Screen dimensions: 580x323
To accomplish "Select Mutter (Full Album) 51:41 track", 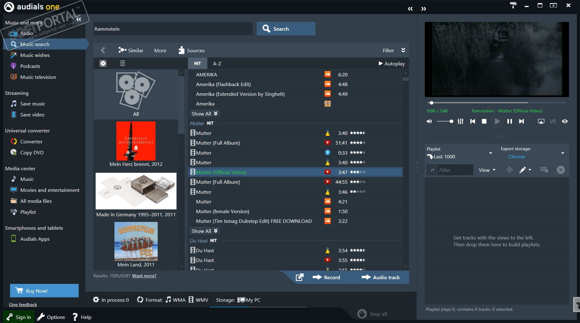I will point(295,143).
